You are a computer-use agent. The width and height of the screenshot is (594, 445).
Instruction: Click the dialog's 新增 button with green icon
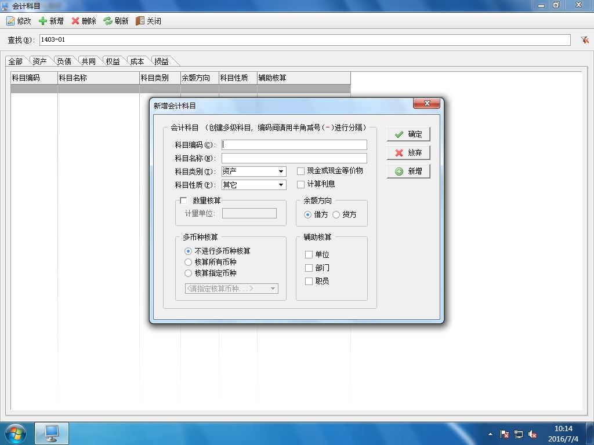pos(408,172)
